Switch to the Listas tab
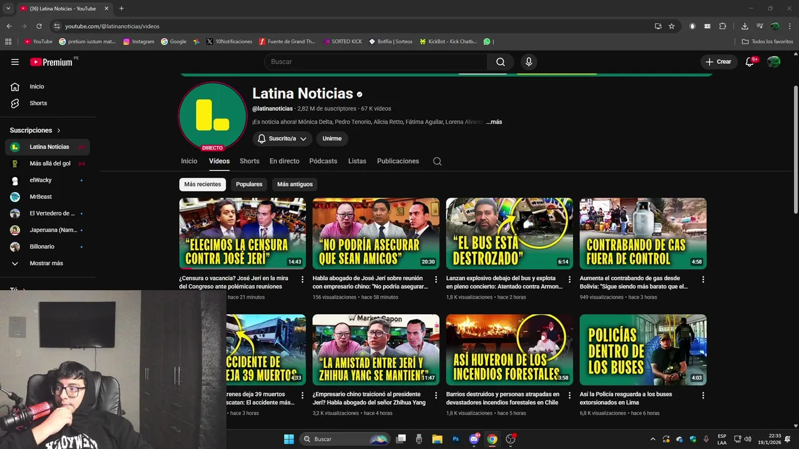Viewport: 799px width, 449px height. tap(357, 161)
